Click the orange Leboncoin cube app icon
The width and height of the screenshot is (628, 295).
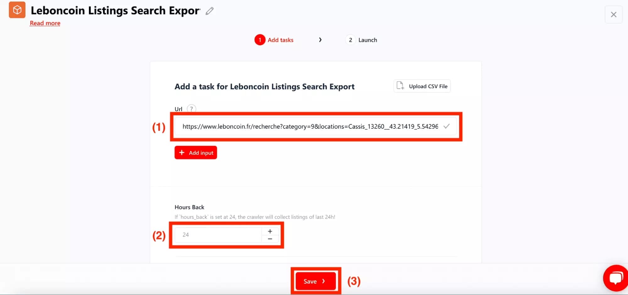click(x=17, y=10)
